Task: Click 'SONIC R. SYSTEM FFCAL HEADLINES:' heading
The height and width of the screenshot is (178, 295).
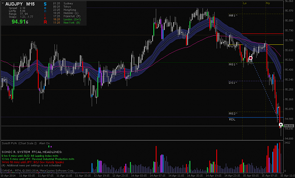Action: (32, 152)
